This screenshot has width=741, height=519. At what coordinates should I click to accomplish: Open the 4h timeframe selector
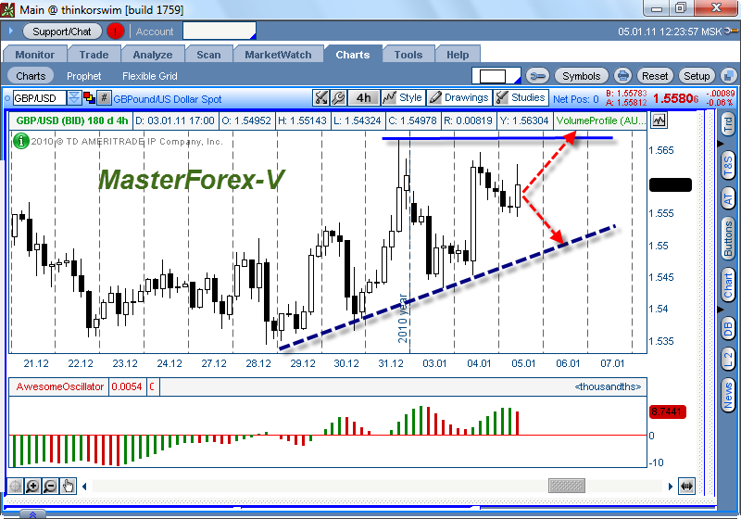coord(363,98)
